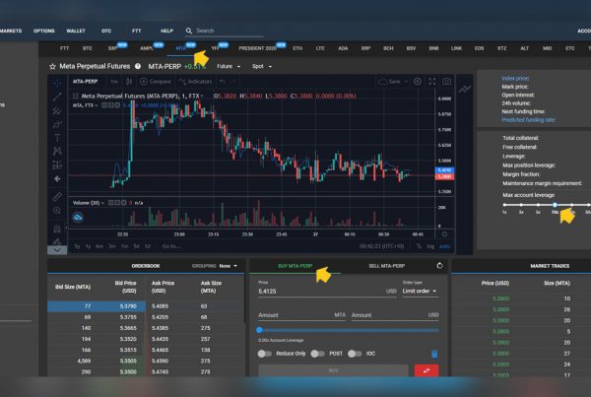Toggle the Reduce Only switch

pyautogui.click(x=264, y=354)
